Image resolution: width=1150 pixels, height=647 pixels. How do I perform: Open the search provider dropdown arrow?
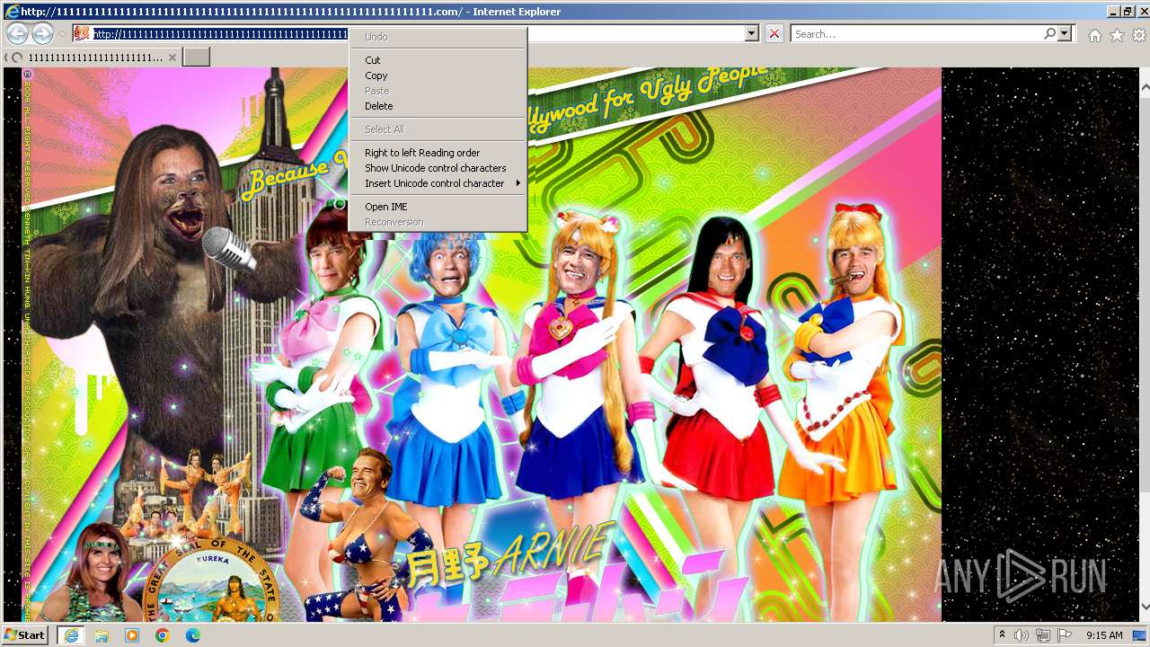tap(1065, 34)
